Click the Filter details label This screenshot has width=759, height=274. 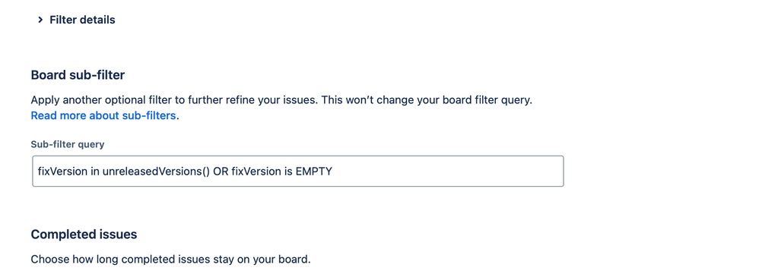82,20
